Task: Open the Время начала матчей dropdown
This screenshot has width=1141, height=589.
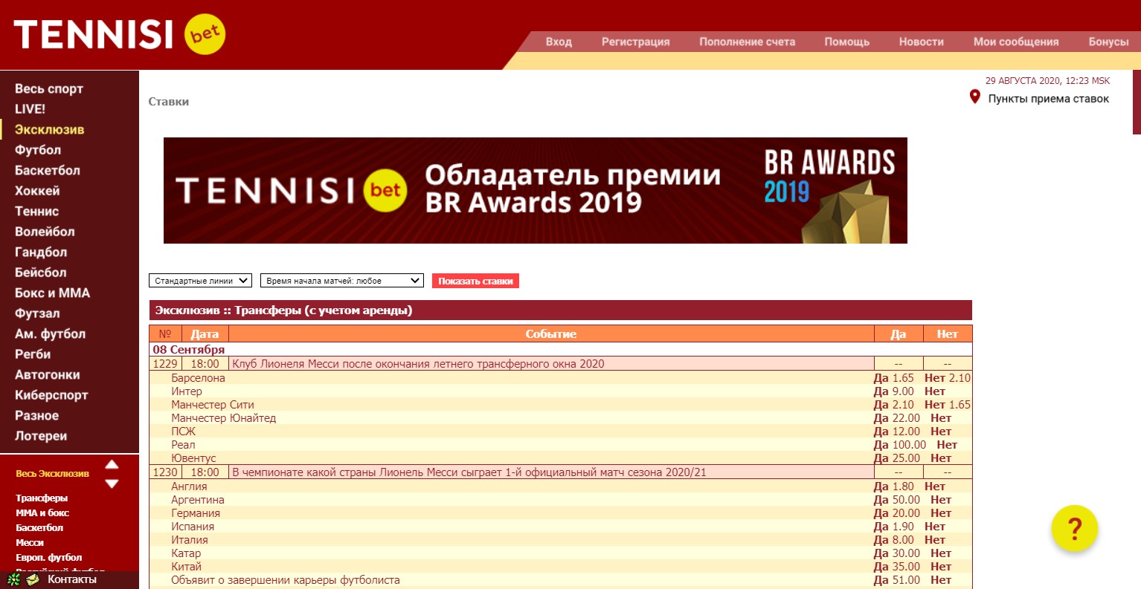Action: (x=342, y=281)
